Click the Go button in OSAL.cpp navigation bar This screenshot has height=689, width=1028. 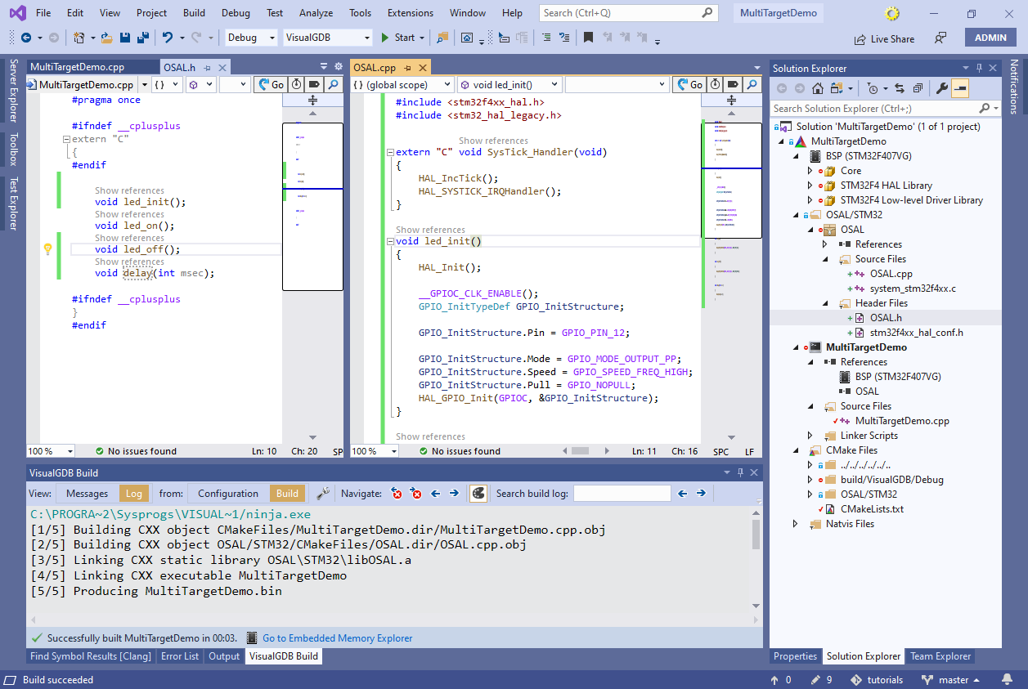688,84
